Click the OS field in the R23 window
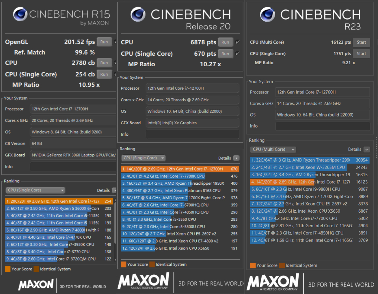The width and height of the screenshot is (378, 294). tap(323, 115)
